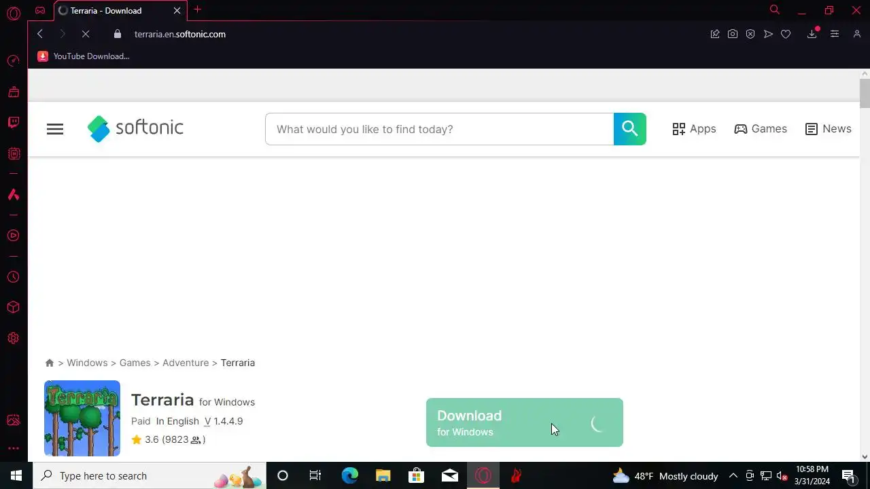Open the Opera GX main menu logo
This screenshot has height=489, width=870.
(14, 13)
